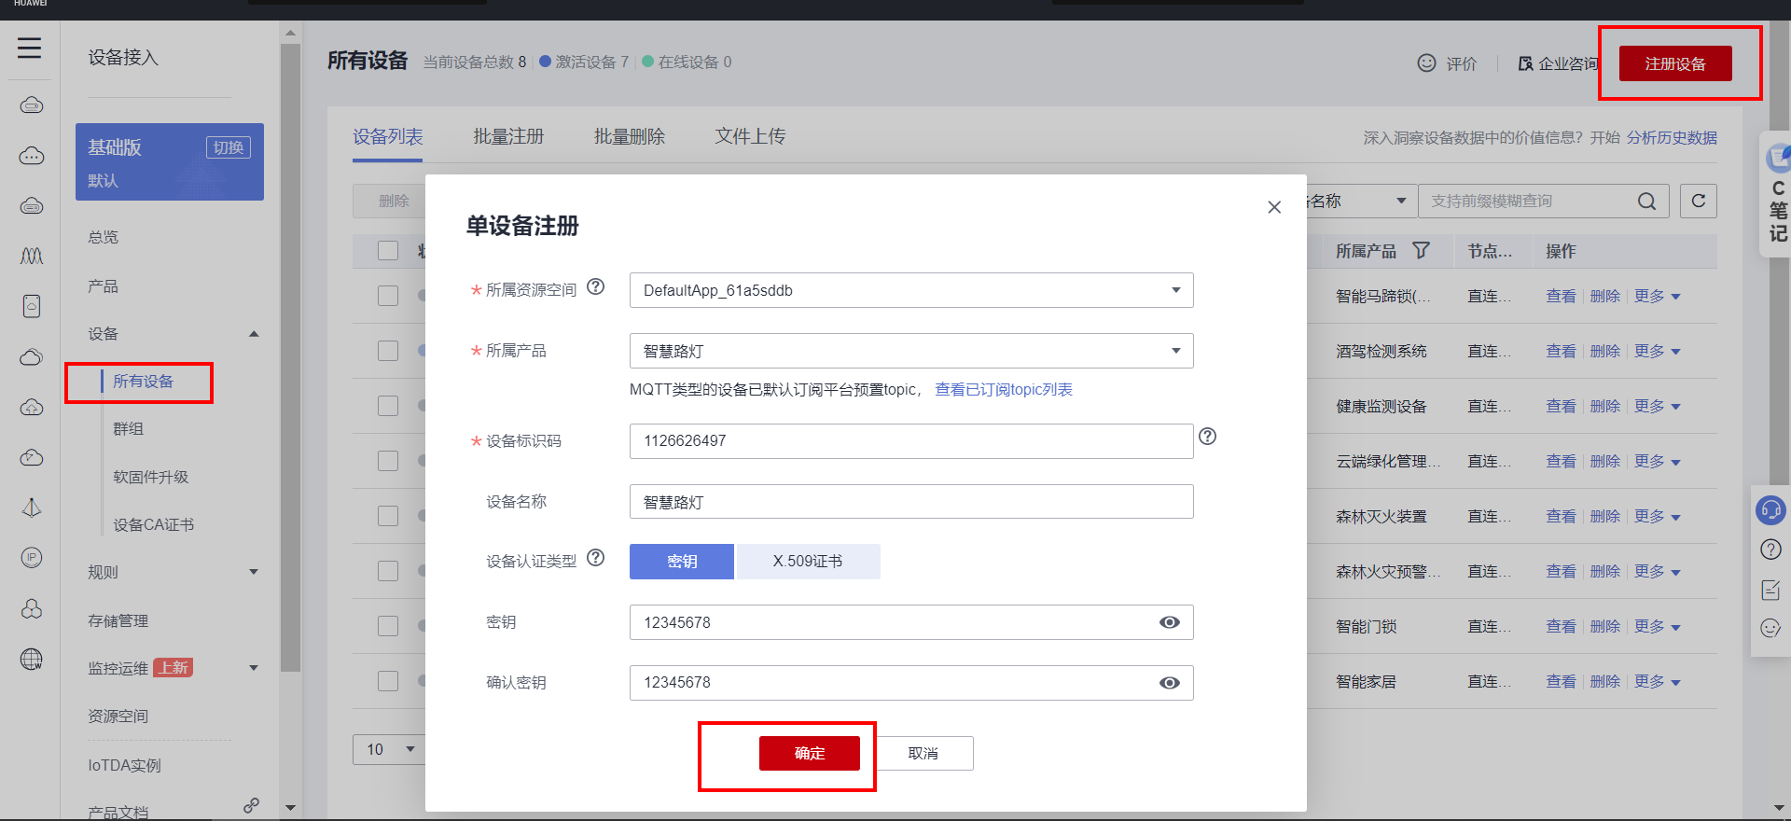This screenshot has height=821, width=1791.
Task: Switch to the 批量删除 tab
Action: (x=630, y=136)
